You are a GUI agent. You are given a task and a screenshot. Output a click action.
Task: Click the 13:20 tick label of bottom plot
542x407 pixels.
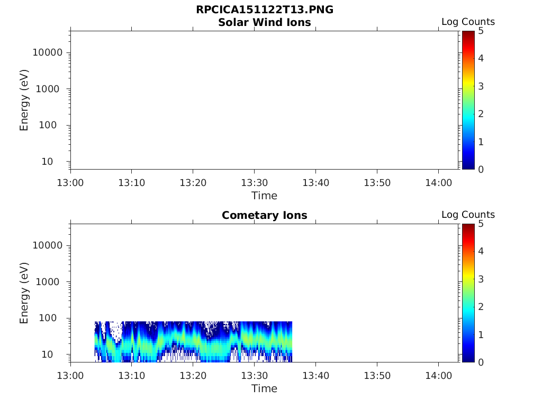click(193, 376)
